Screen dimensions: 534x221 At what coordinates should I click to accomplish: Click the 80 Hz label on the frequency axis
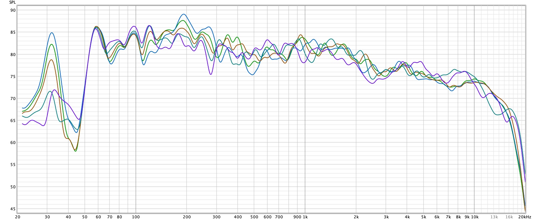[119, 217]
